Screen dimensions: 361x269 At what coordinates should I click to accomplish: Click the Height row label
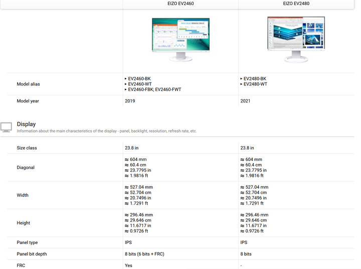click(x=24, y=223)
